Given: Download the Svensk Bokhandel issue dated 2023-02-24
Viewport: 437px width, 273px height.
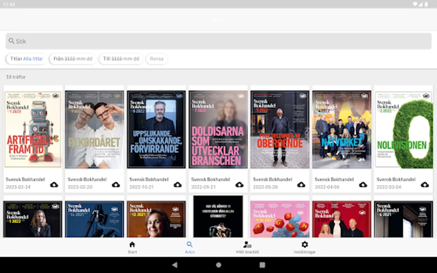Looking at the screenshot, I should pyautogui.click(x=54, y=185).
